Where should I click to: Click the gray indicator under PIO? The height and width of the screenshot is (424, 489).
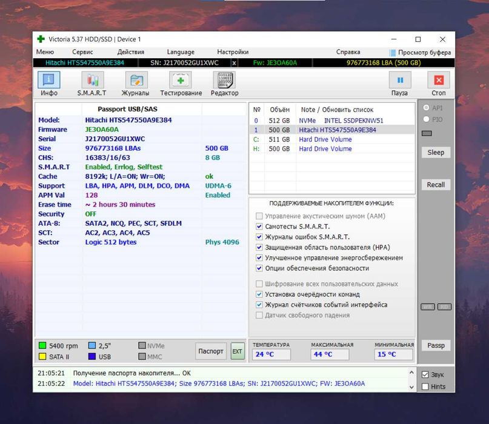click(427, 133)
